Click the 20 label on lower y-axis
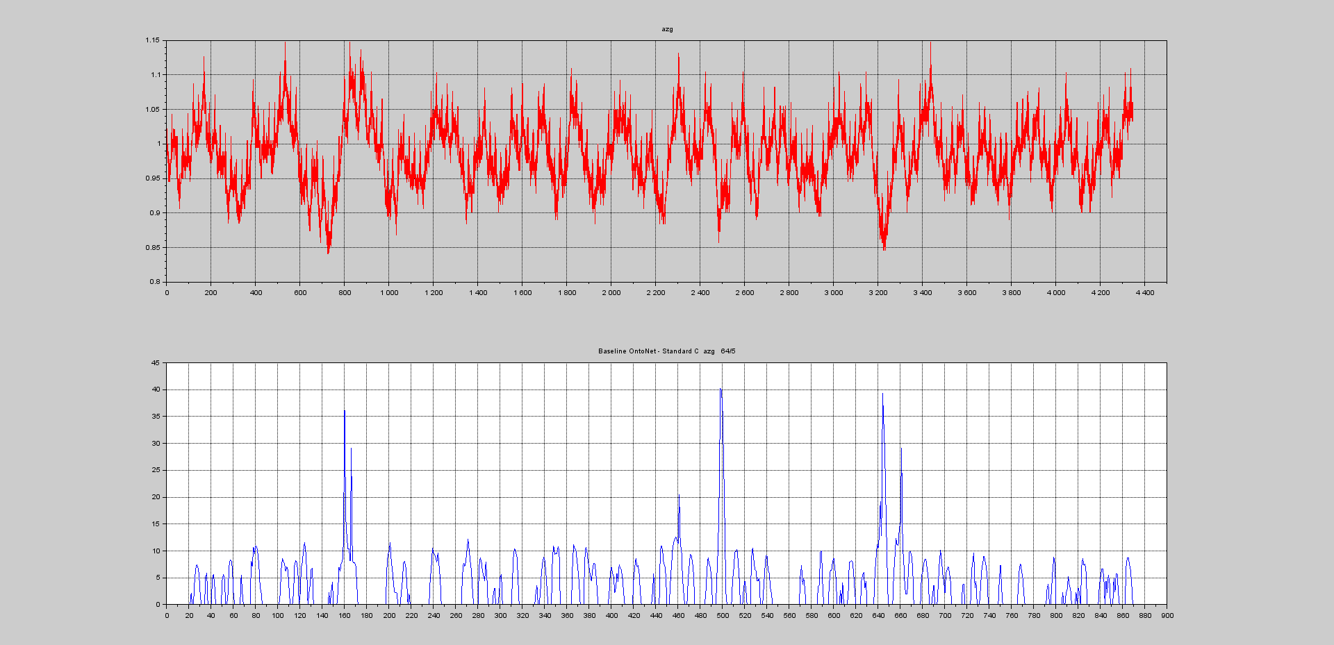The width and height of the screenshot is (1334, 645). tap(156, 497)
